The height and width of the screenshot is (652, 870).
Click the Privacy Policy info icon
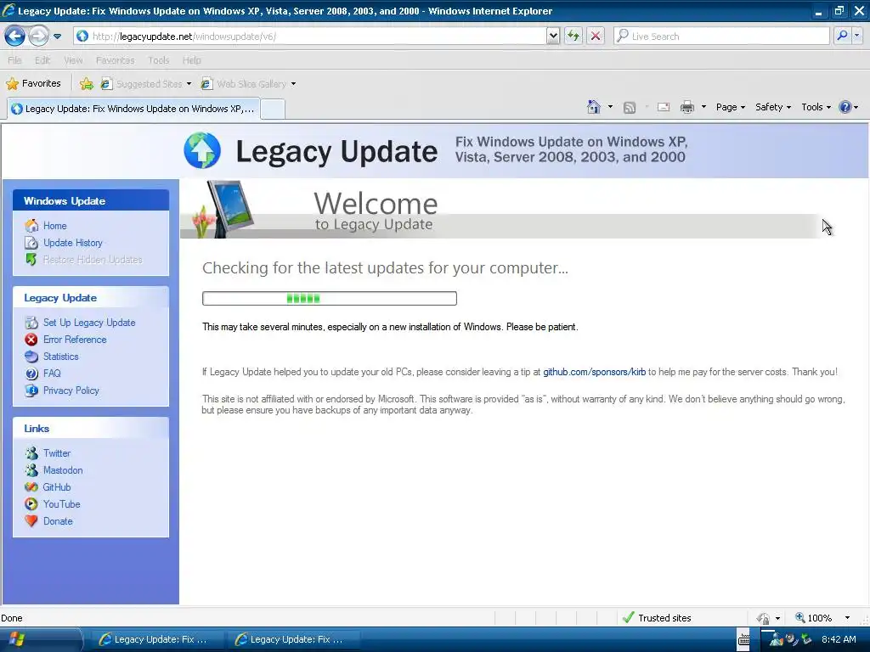[31, 391]
